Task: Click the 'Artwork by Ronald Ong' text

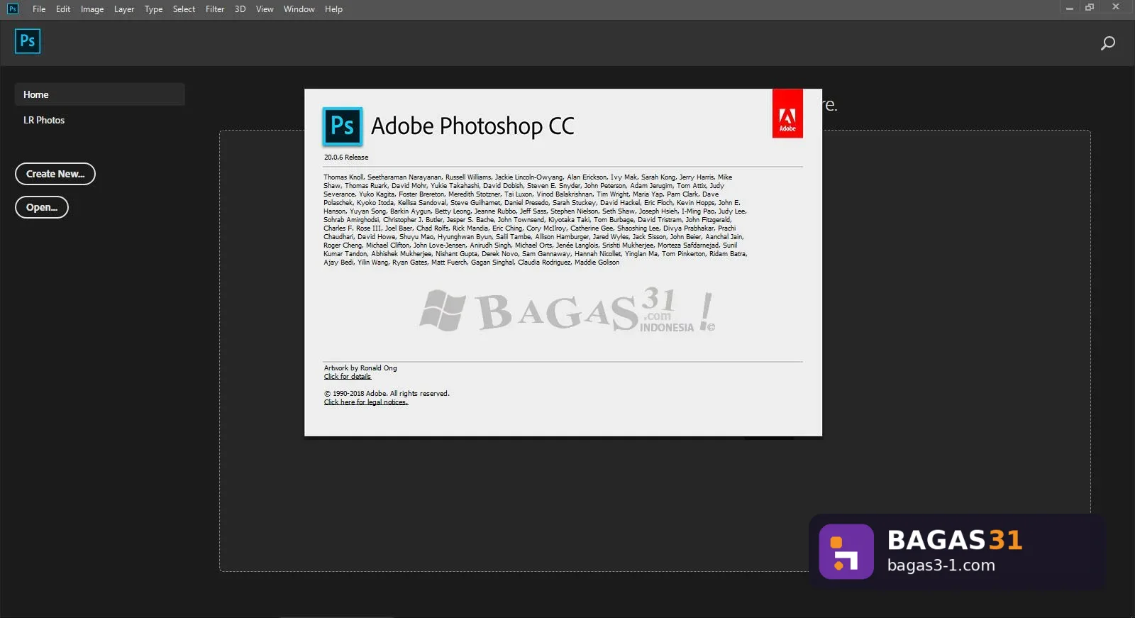Action: click(x=360, y=368)
